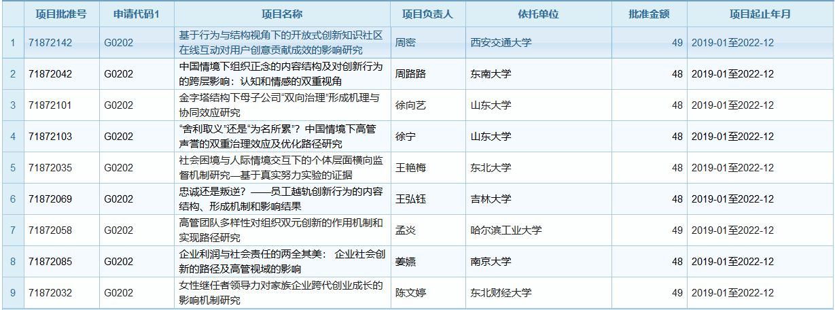Image resolution: width=835 pixels, height=310 pixels.
Task: Click the 依托单位 column header
Action: point(539,14)
